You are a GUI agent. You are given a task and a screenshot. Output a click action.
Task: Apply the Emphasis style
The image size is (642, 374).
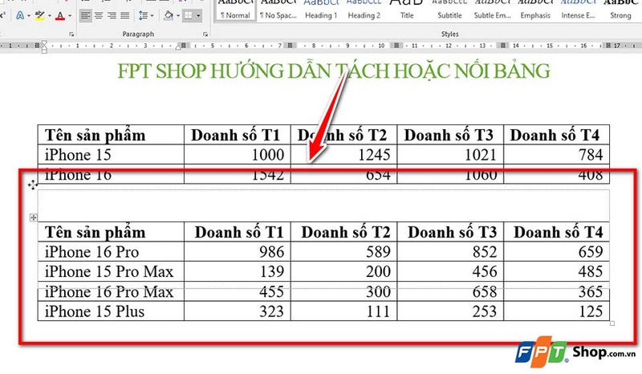pyautogui.click(x=535, y=10)
